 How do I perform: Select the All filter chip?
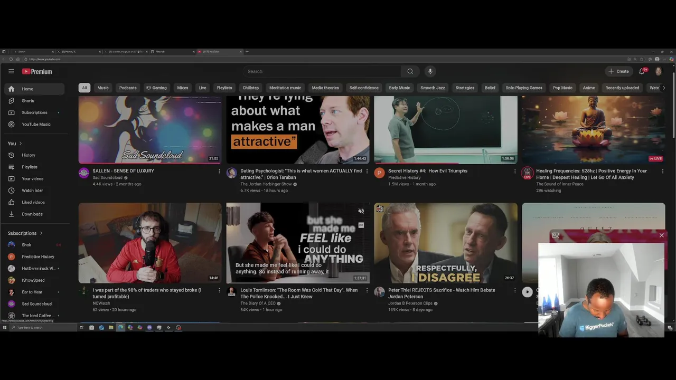(84, 88)
